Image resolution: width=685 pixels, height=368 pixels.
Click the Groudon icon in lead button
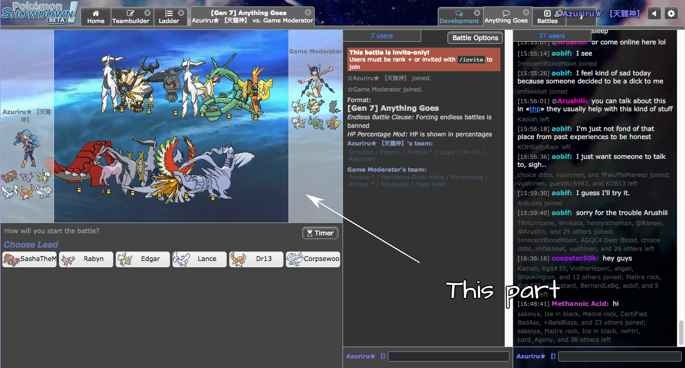(x=11, y=259)
